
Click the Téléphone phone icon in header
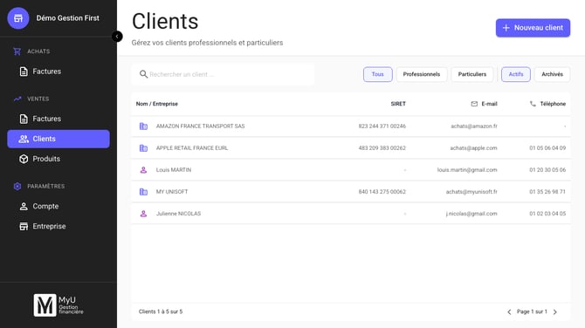pyautogui.click(x=533, y=104)
